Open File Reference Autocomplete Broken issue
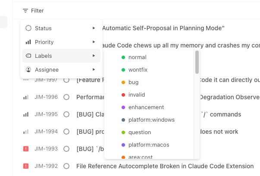Screen dimensions: 260x176 (x=165, y=166)
